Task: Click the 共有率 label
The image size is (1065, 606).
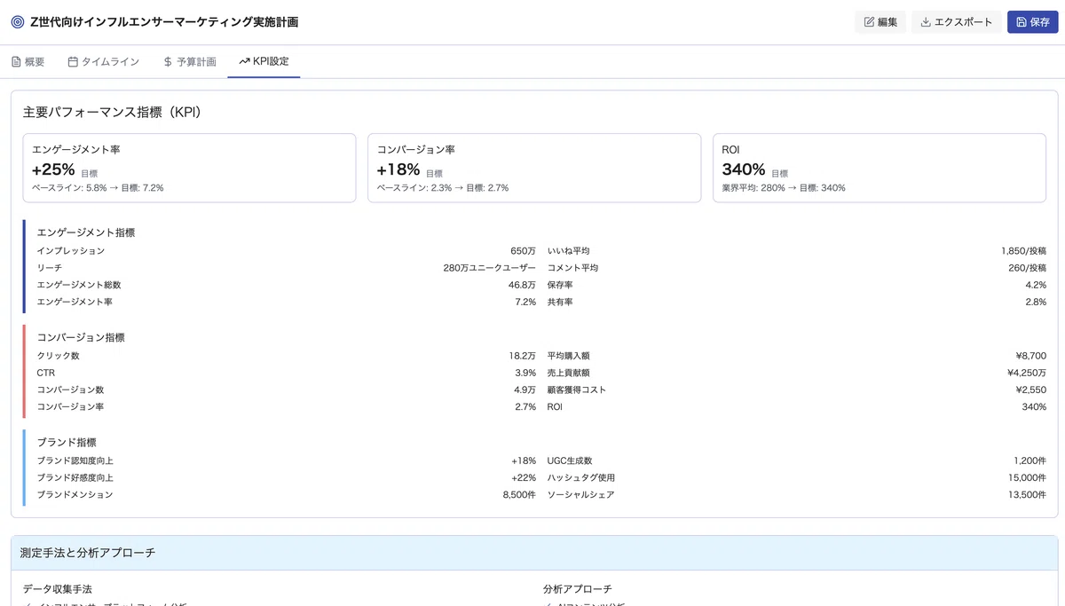Action: [x=560, y=302]
